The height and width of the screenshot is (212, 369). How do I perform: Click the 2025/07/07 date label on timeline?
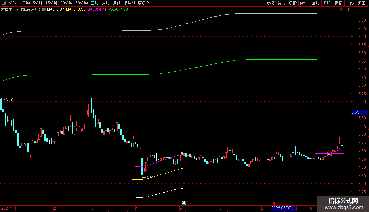point(283,208)
